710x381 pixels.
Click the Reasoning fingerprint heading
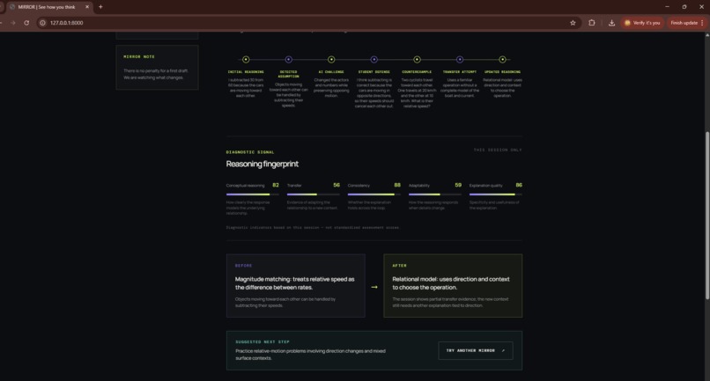(263, 164)
